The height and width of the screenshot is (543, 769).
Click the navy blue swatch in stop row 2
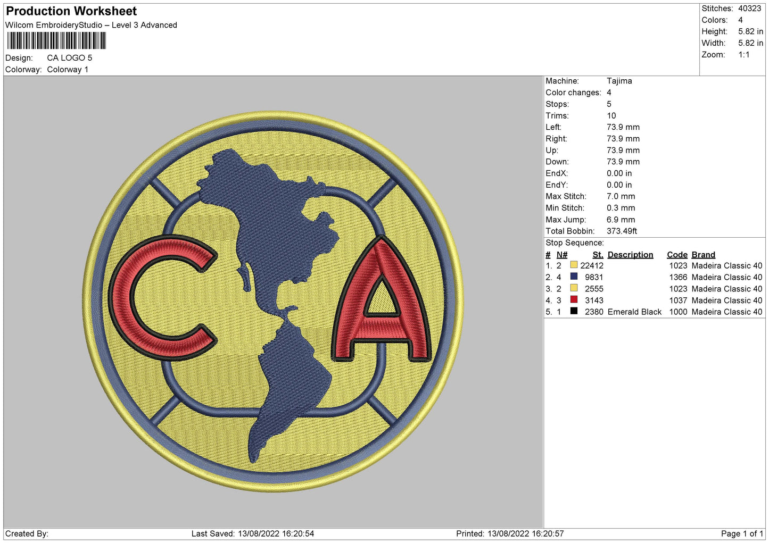tap(574, 277)
